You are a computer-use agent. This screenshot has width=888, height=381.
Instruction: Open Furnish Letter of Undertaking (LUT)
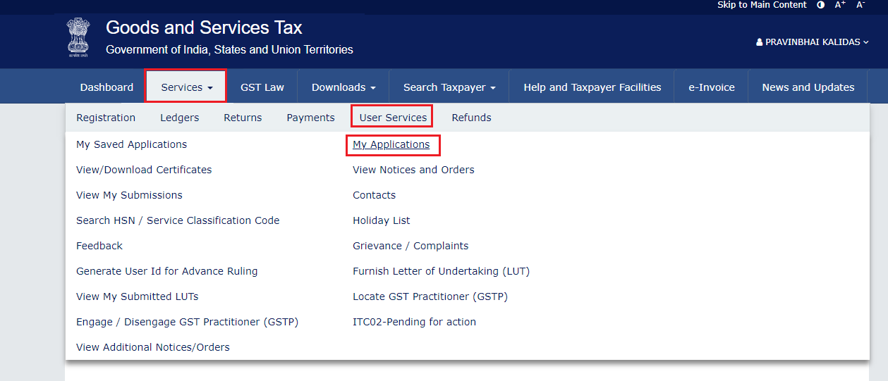[x=441, y=271]
